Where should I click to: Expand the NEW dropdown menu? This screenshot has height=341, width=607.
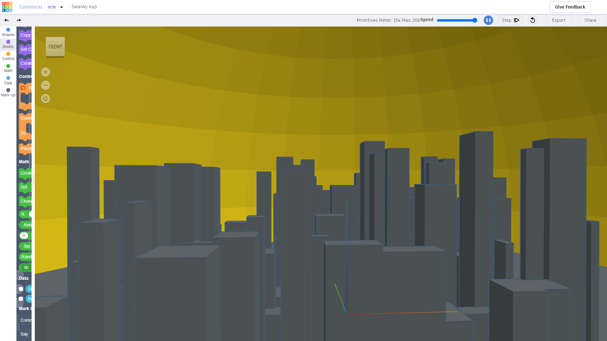(62, 7)
